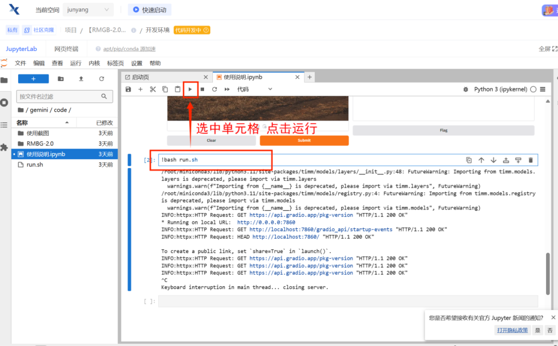This screenshot has width=558, height=346.
Task: Paste cell from clipboard icon
Action: tap(178, 89)
